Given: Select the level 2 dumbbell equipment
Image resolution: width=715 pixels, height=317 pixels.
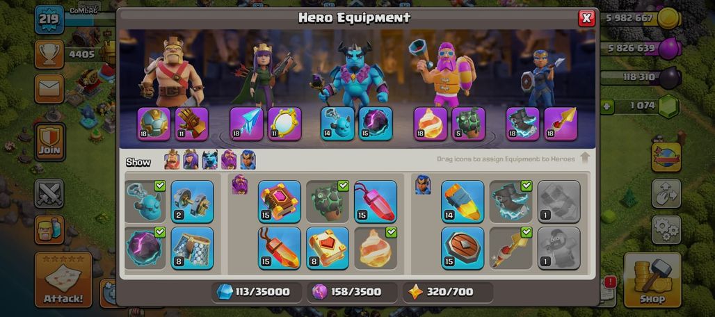Looking at the screenshot, I should point(193,202).
